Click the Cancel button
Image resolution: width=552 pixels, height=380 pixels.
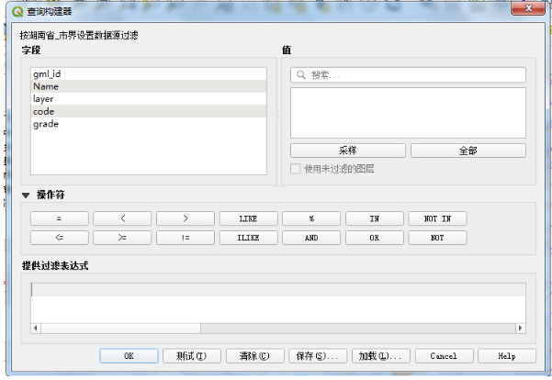click(444, 356)
